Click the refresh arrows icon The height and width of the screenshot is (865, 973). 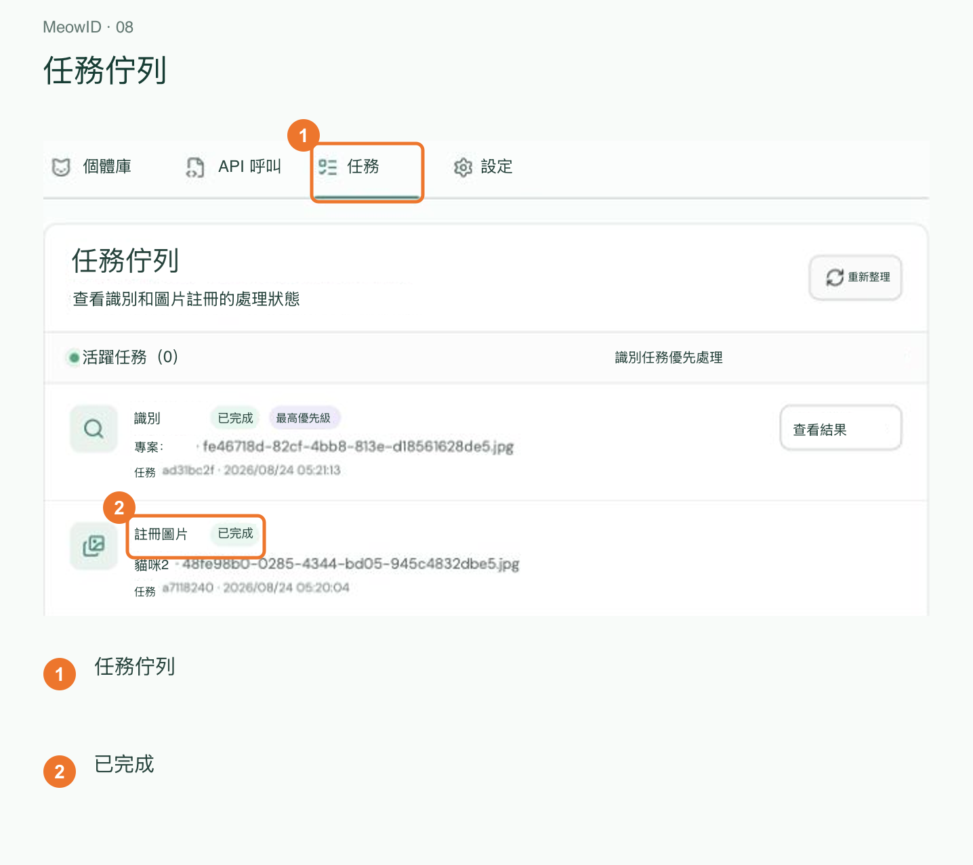pos(835,278)
